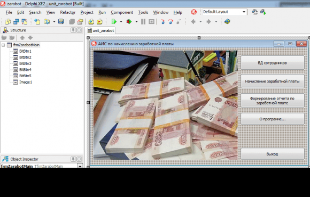Move selected component up in Structure

[22, 38]
